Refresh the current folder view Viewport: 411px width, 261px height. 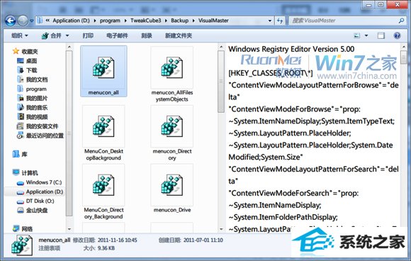[x=280, y=21]
